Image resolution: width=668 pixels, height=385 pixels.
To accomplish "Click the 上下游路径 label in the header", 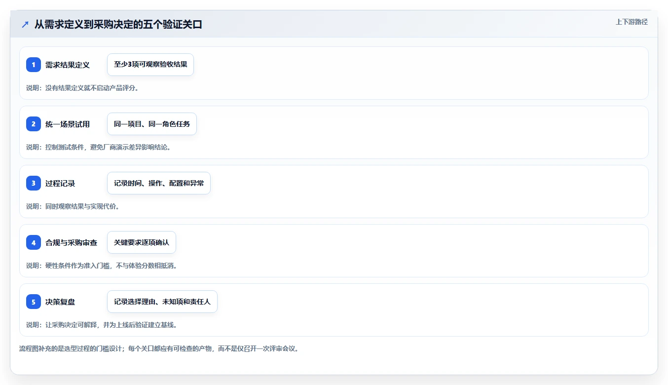I will tap(631, 22).
